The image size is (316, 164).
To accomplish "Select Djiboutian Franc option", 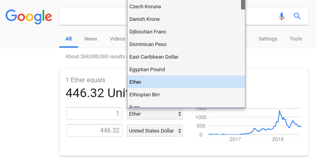I will coord(186,32).
